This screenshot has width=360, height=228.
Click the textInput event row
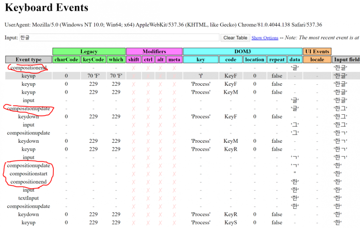(182, 198)
